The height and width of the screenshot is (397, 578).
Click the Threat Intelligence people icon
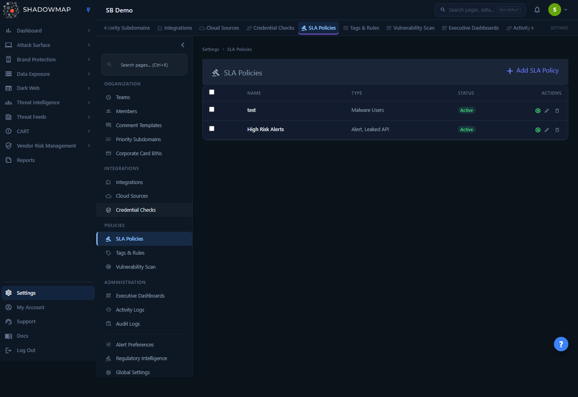pyautogui.click(x=8, y=103)
